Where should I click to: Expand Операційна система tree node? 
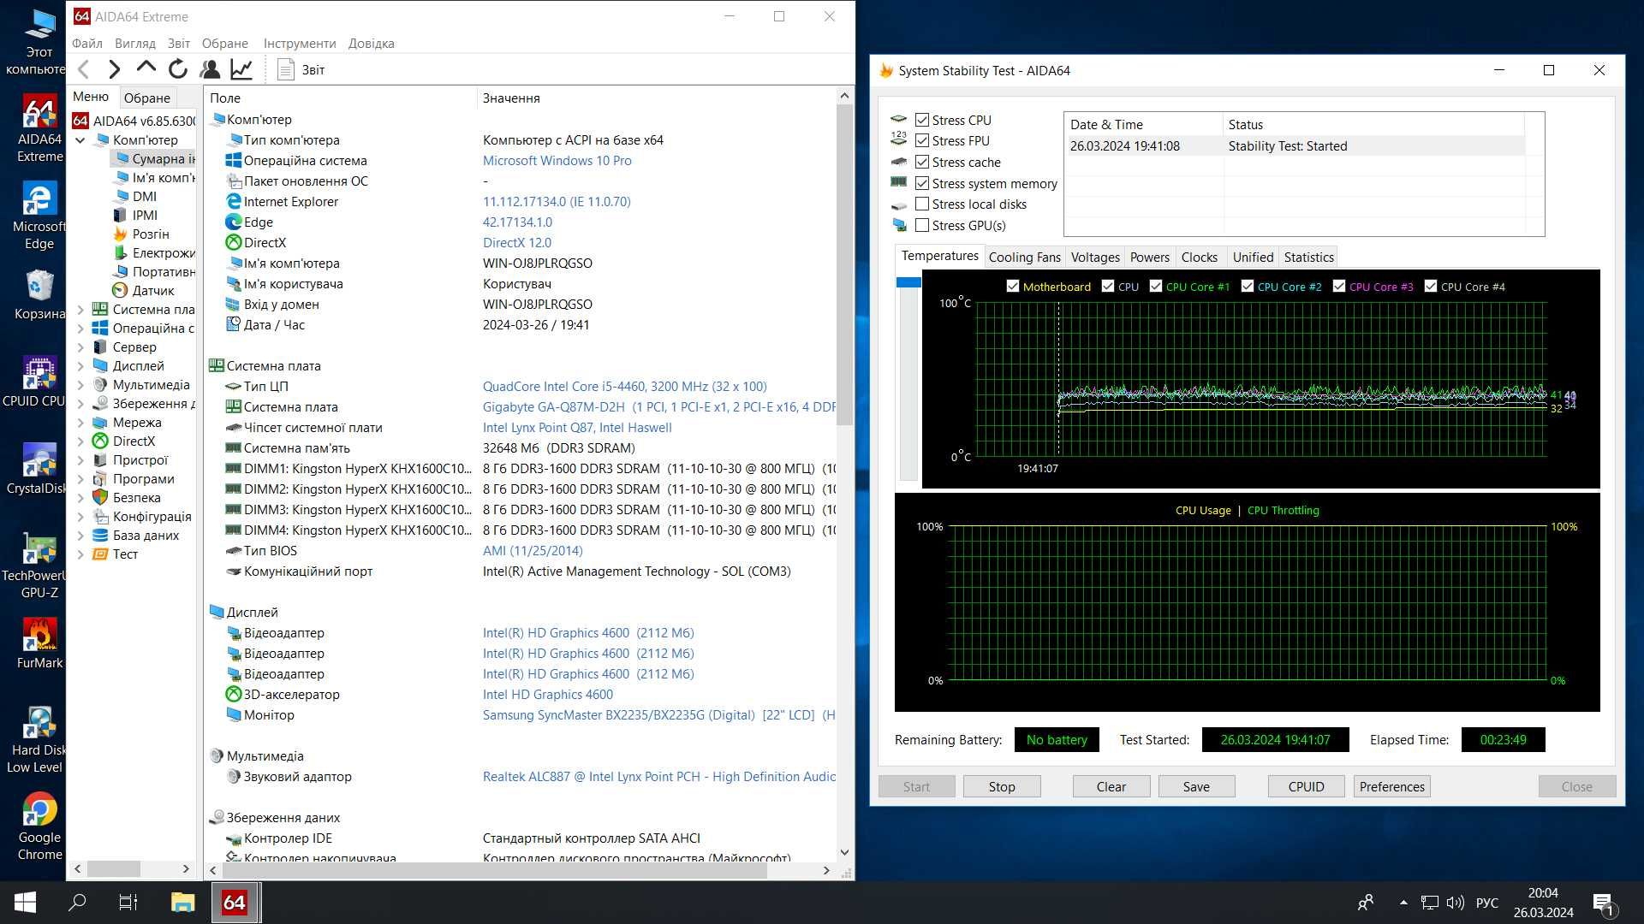click(x=80, y=328)
